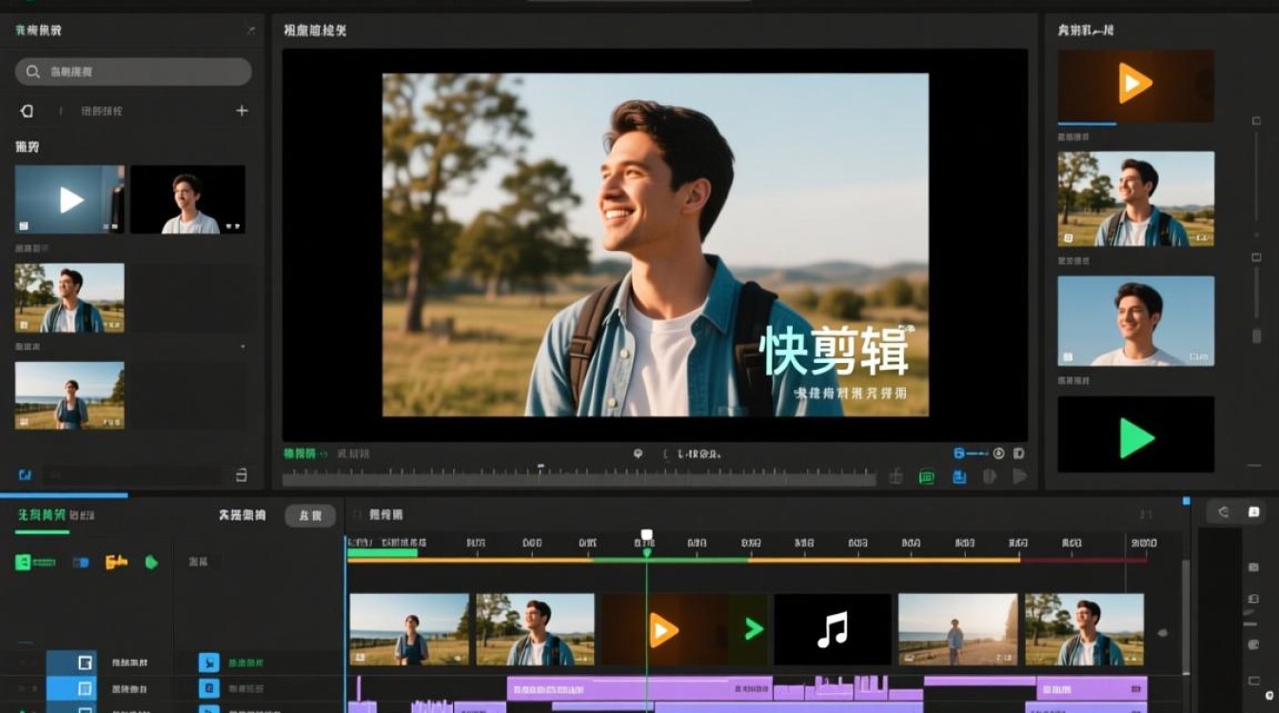This screenshot has width=1279, height=713.
Task: Select the first timeline clip of woman by sea
Action: click(x=409, y=629)
